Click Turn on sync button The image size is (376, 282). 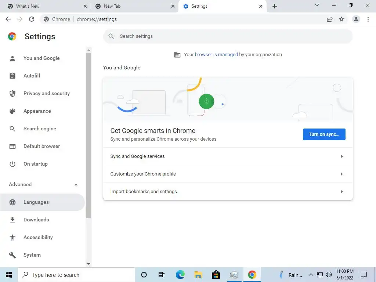[x=324, y=134]
